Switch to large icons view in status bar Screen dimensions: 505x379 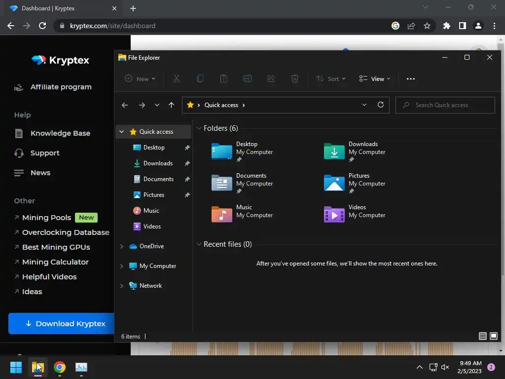pyautogui.click(x=493, y=336)
